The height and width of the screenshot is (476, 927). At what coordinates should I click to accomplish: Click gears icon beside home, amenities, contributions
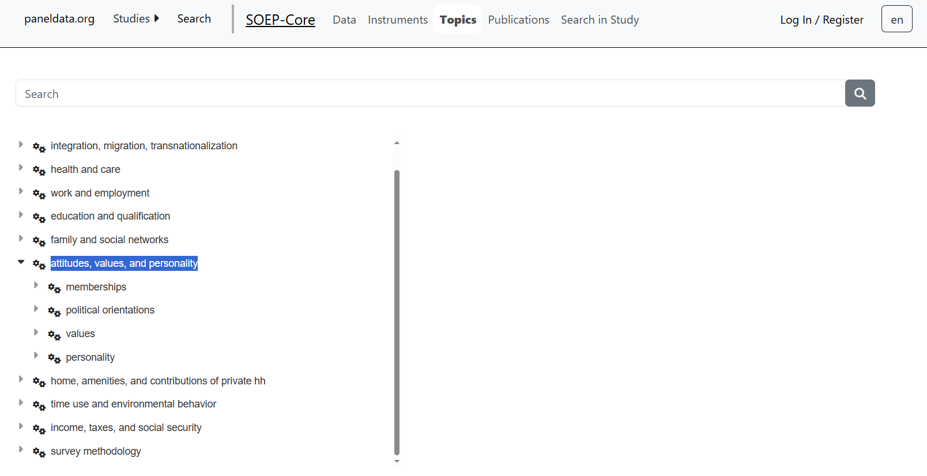(x=39, y=382)
